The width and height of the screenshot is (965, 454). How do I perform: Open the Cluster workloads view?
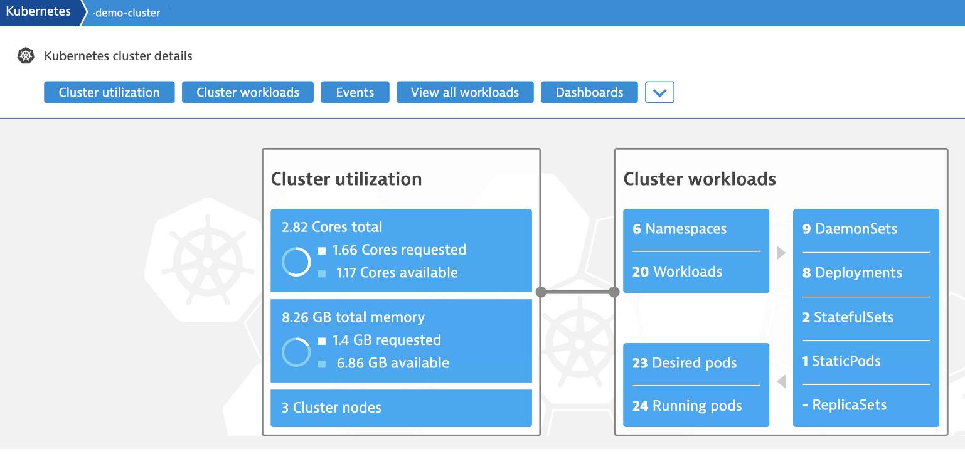(x=247, y=92)
